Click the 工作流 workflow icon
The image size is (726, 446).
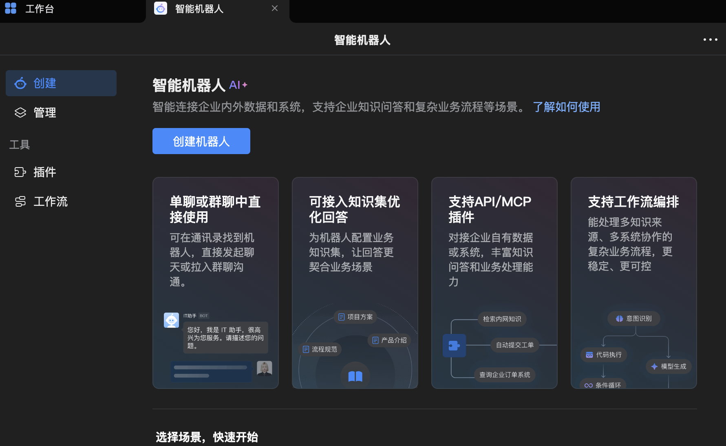(x=20, y=201)
